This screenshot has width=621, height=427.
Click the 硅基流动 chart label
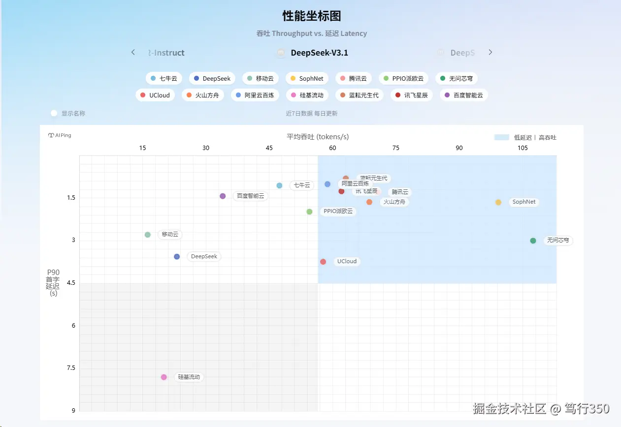(189, 377)
